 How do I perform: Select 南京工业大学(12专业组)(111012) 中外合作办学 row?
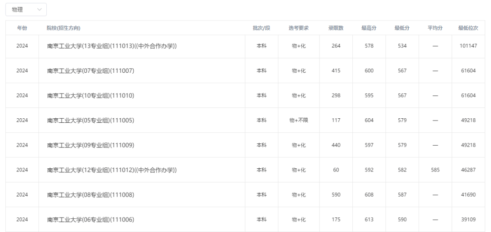tap(245, 170)
